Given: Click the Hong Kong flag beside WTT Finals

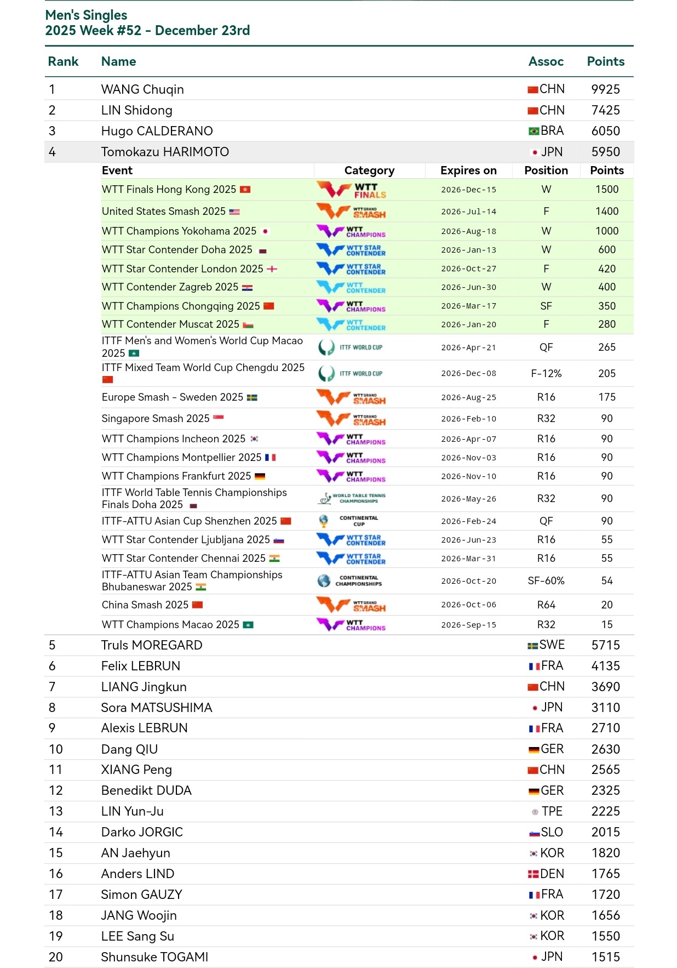Looking at the screenshot, I should (x=245, y=190).
